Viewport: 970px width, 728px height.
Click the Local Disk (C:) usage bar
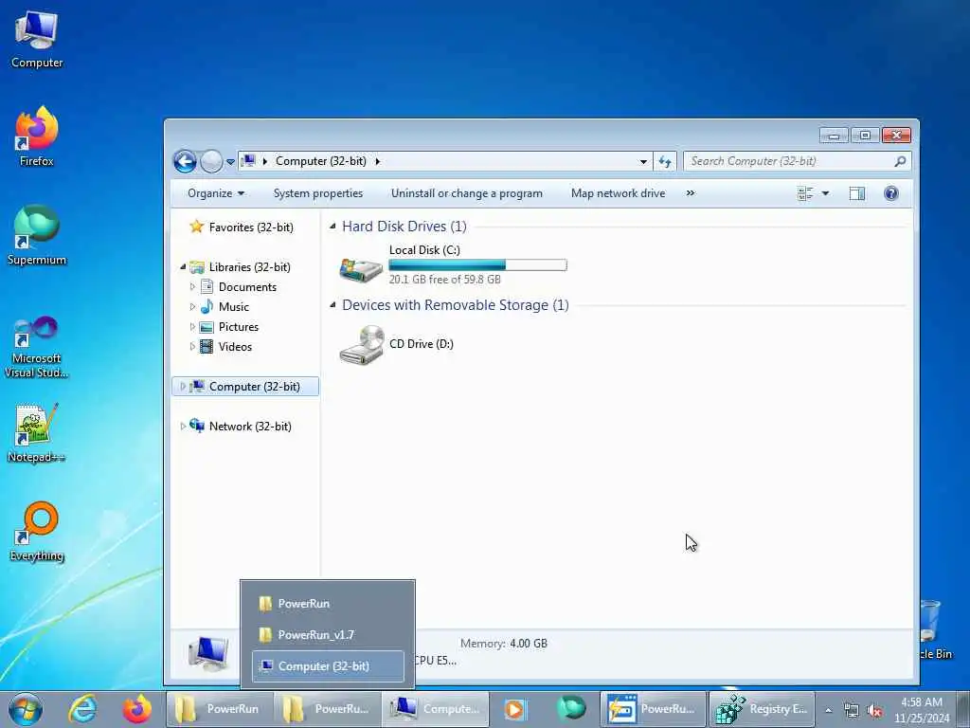477,265
